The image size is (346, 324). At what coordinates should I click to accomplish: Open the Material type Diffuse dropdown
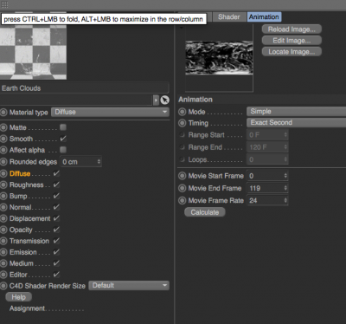tap(110, 112)
